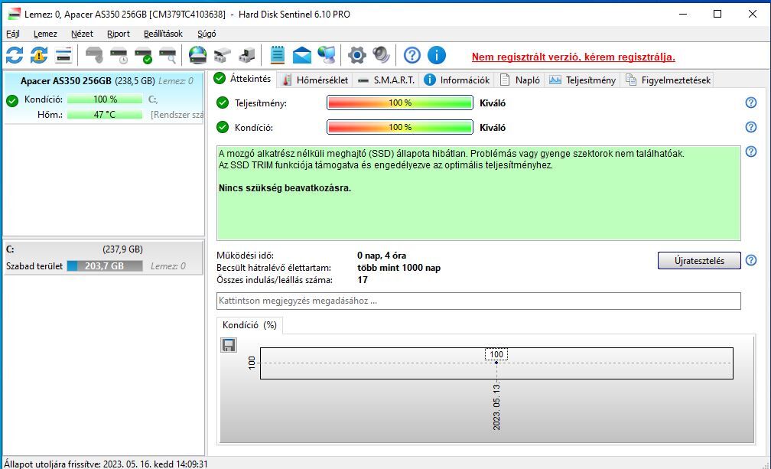Click the question mark help toolbar icon
The width and height of the screenshot is (771, 469).
tap(412, 55)
